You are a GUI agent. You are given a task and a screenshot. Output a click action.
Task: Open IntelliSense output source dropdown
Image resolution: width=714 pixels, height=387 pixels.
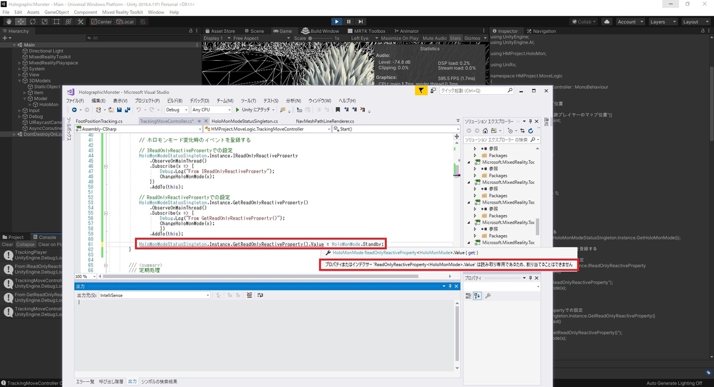pyautogui.click(x=155, y=295)
